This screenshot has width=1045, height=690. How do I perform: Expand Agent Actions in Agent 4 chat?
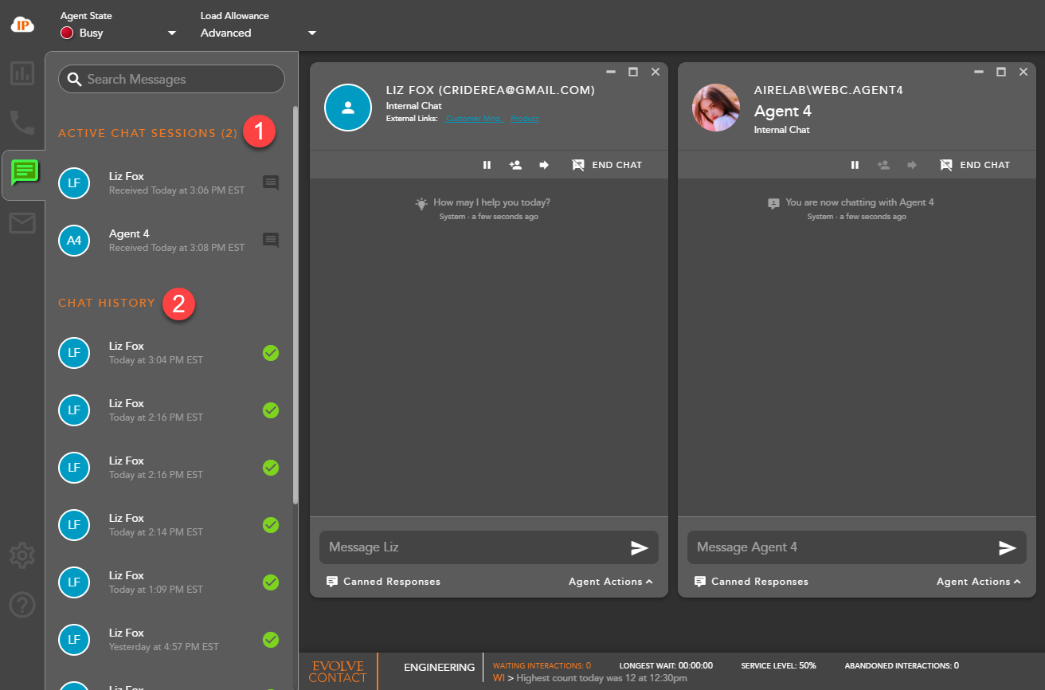(x=978, y=582)
